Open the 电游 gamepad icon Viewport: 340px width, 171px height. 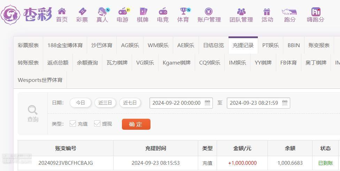123,11
